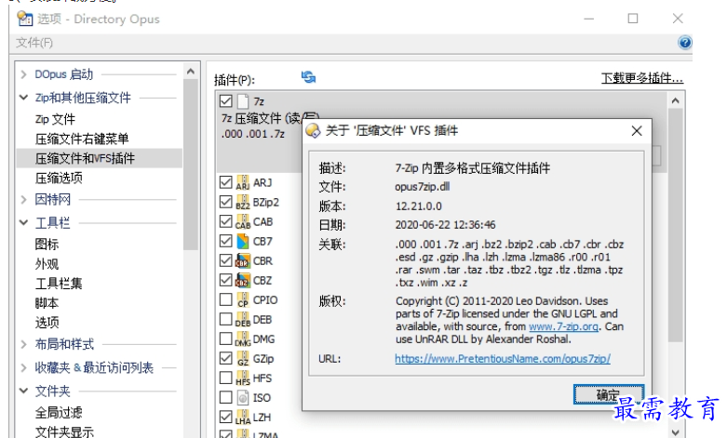The height and width of the screenshot is (438, 727).
Task: Open the 外观 page
Action: [x=47, y=264]
